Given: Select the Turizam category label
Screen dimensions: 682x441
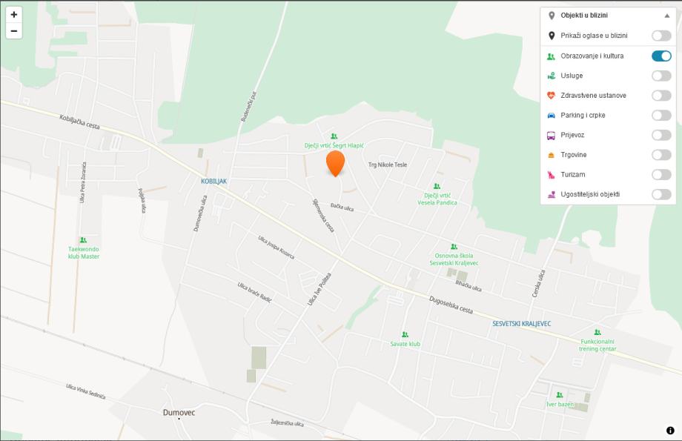Looking at the screenshot, I should (x=573, y=174).
